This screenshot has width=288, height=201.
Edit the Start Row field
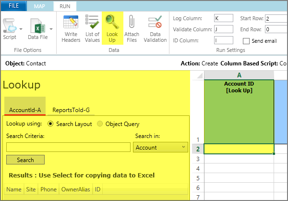(x=276, y=19)
